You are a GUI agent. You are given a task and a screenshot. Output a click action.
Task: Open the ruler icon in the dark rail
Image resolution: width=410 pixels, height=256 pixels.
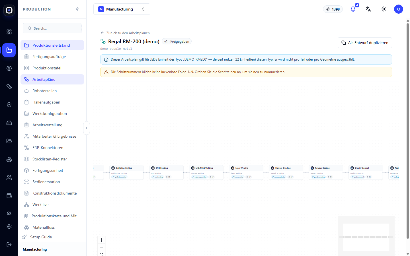(x=9, y=86)
